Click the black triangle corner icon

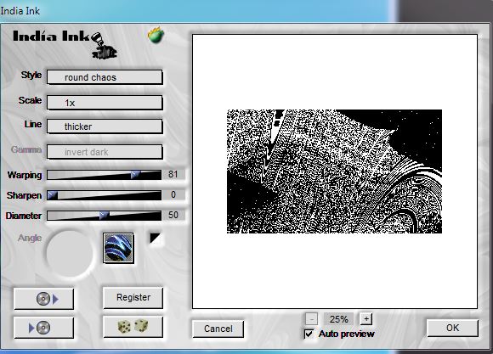[155, 239]
